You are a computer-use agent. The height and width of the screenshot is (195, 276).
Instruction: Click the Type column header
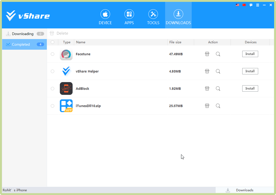point(66,42)
